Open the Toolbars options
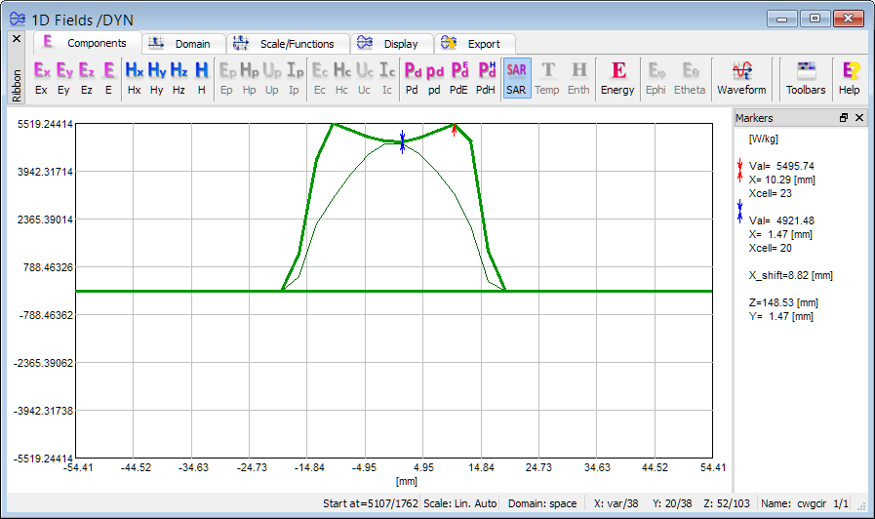 [x=806, y=77]
